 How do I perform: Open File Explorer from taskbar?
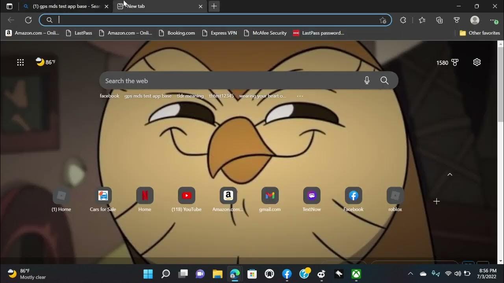(217, 274)
